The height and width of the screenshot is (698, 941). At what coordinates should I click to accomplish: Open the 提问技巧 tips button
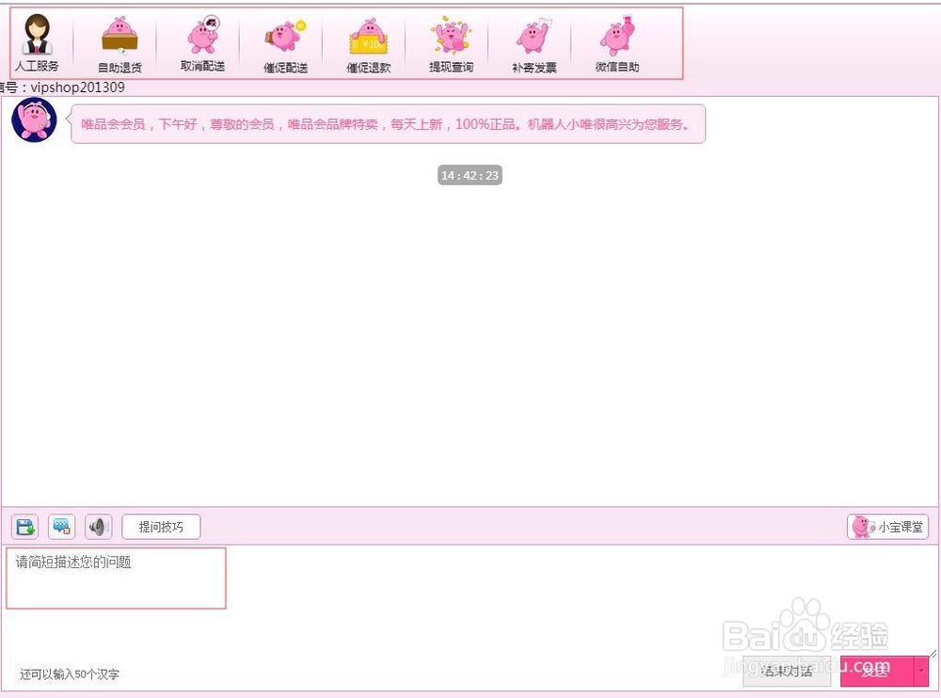161,527
